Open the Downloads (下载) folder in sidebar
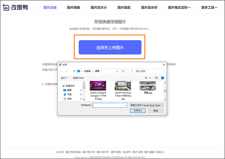 tap(69, 94)
